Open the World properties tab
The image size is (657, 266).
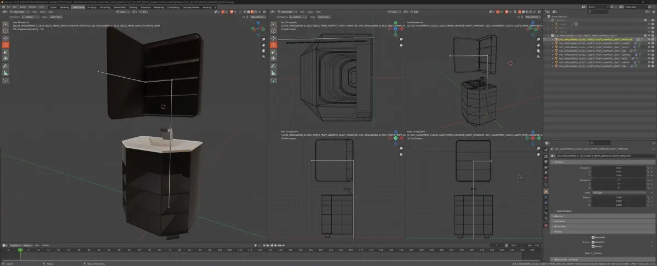click(x=546, y=178)
